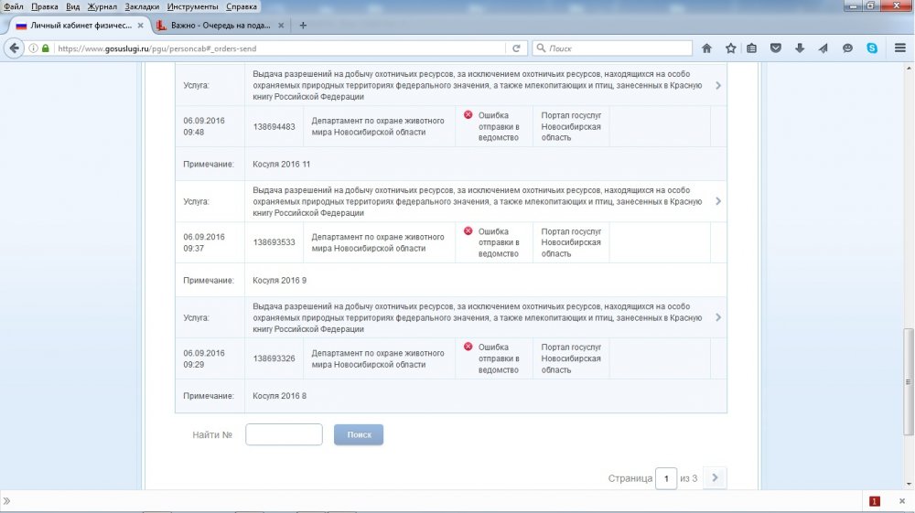This screenshot has height=513, width=915.
Task: Click the browser back arrow button
Action: [15, 48]
